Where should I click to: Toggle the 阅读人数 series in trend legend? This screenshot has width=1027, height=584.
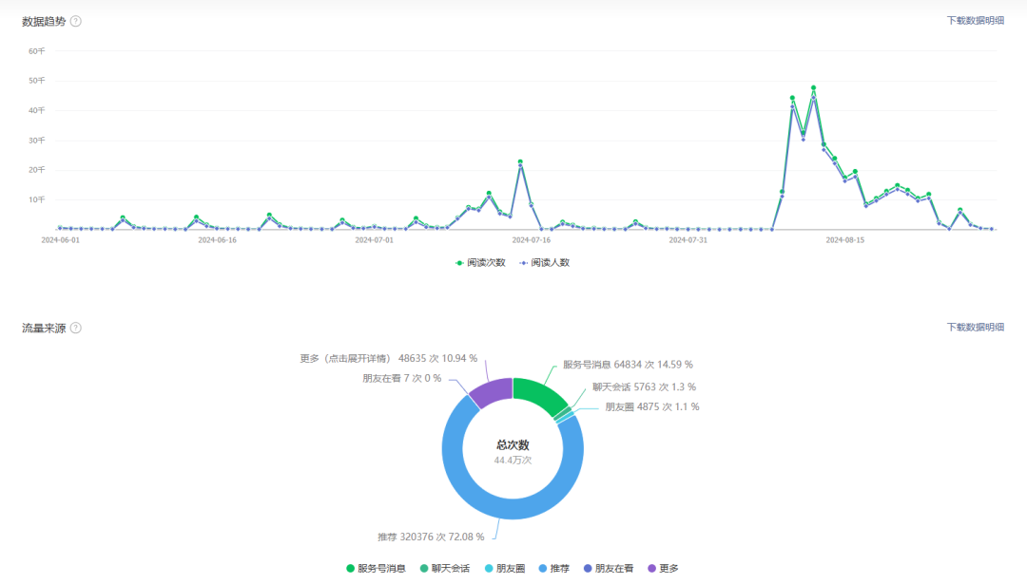click(544, 262)
